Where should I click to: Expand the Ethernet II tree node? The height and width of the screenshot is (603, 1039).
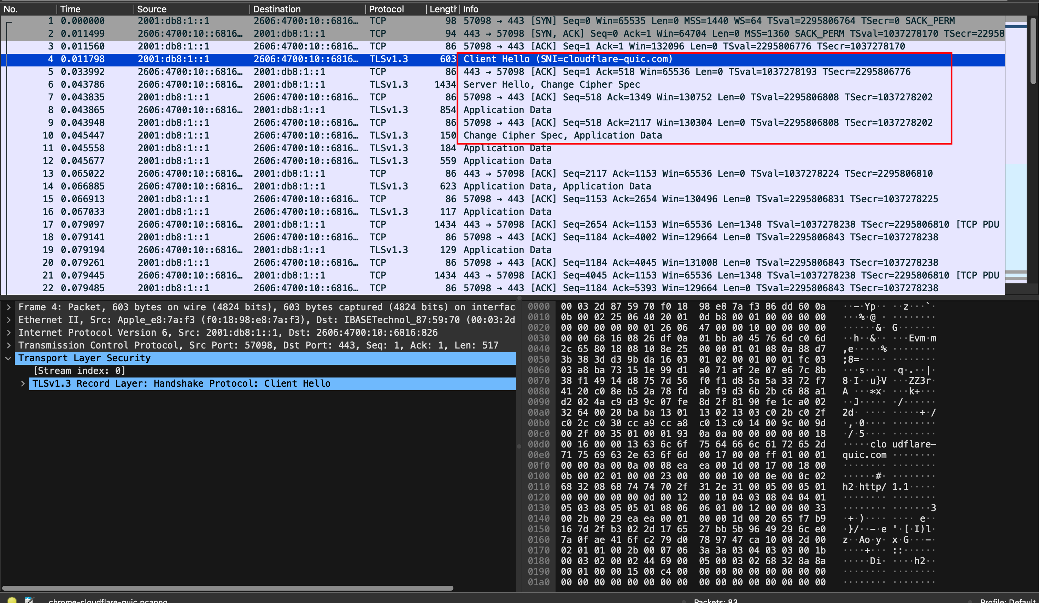tap(8, 320)
